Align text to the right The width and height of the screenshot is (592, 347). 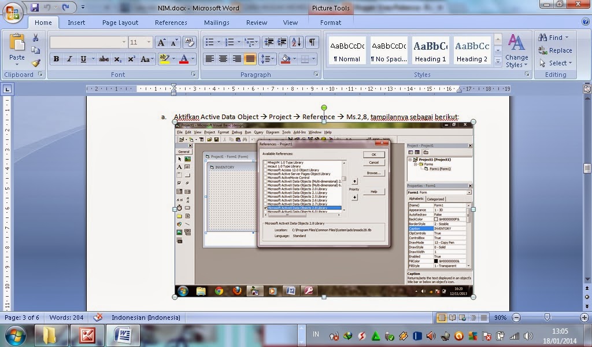coord(236,59)
